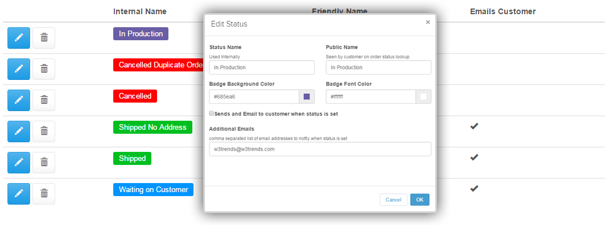Viewport: 610px width, 225px height.
Task: Focus the Badge Background Color hex field
Action: pyautogui.click(x=254, y=97)
